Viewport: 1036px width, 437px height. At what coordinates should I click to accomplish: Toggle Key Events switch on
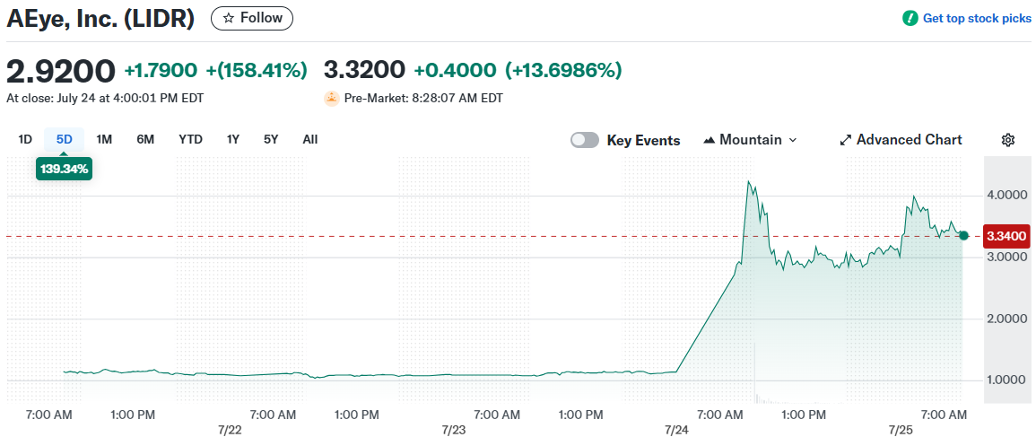[x=585, y=140]
